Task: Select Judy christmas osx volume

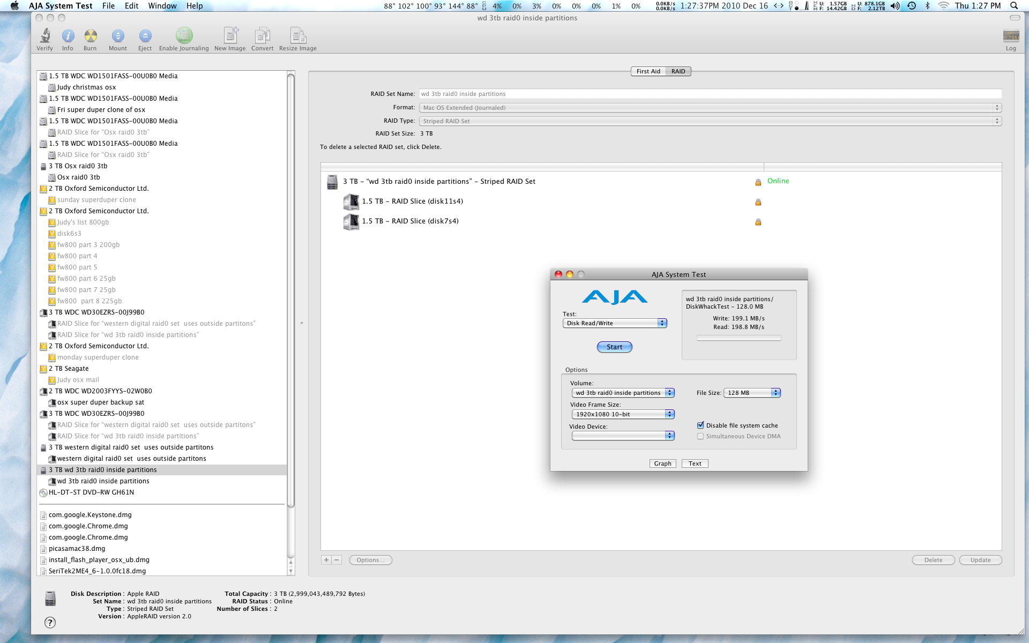Action: [86, 87]
